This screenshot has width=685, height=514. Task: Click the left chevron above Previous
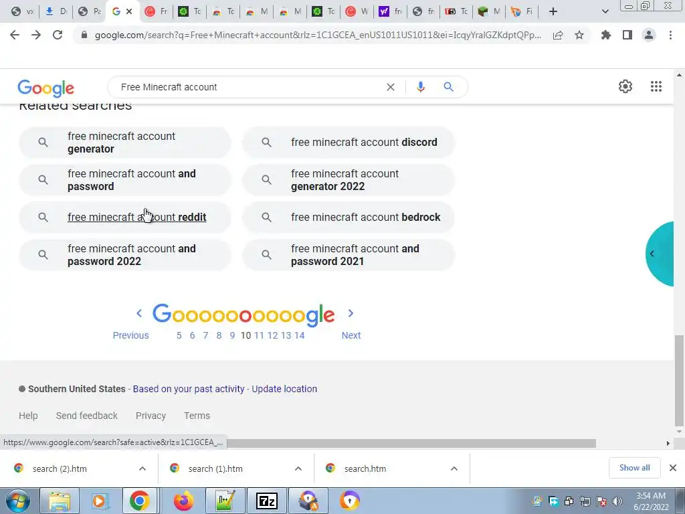[x=139, y=313]
